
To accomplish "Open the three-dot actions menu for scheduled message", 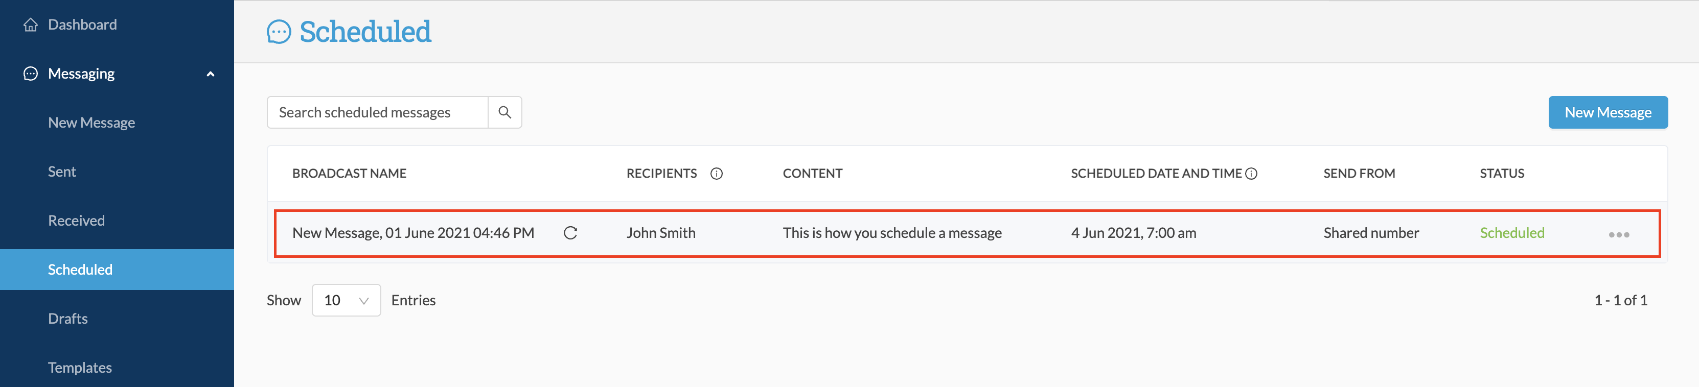I will point(1619,235).
